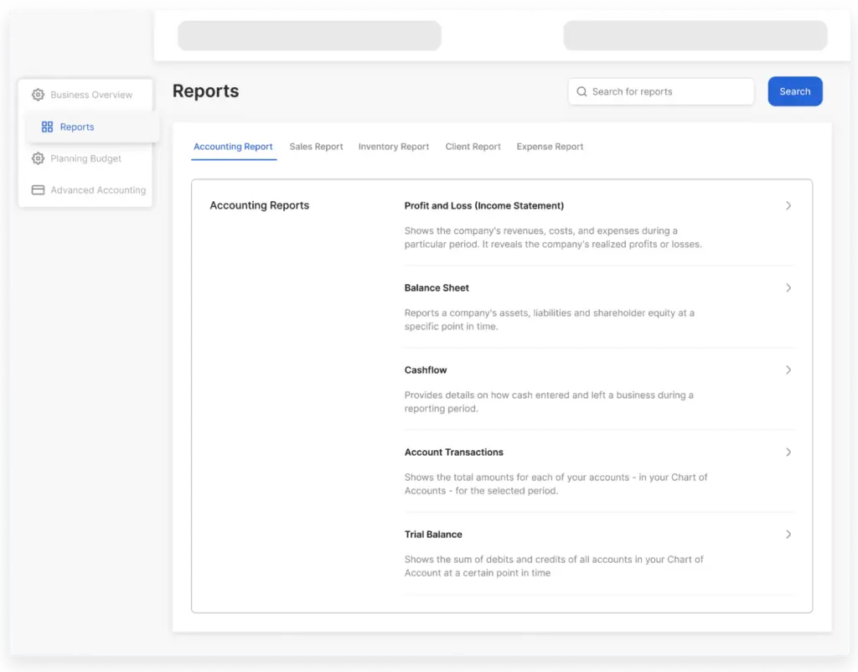Focus the Search for reports field

coord(666,92)
